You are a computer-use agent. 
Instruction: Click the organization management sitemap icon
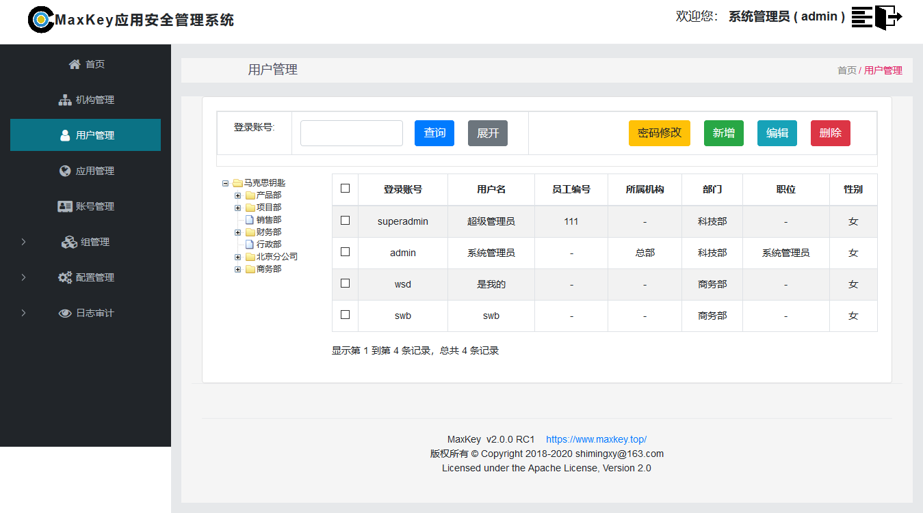[65, 100]
